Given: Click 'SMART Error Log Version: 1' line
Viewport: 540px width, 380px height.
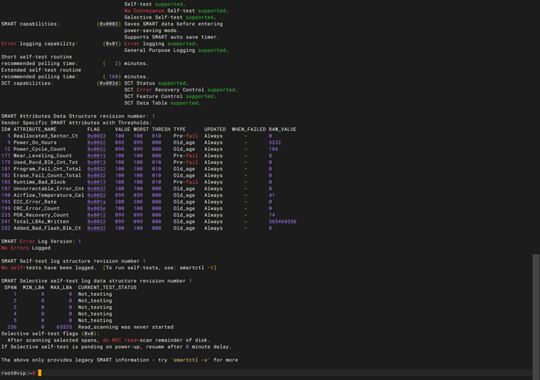Looking at the screenshot, I should tap(41, 241).
